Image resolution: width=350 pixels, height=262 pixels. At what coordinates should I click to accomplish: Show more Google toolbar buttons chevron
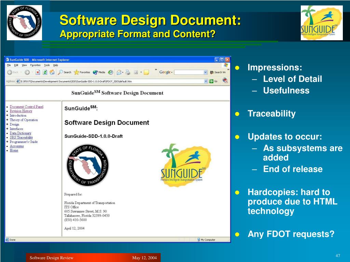pyautogui.click(x=228, y=70)
